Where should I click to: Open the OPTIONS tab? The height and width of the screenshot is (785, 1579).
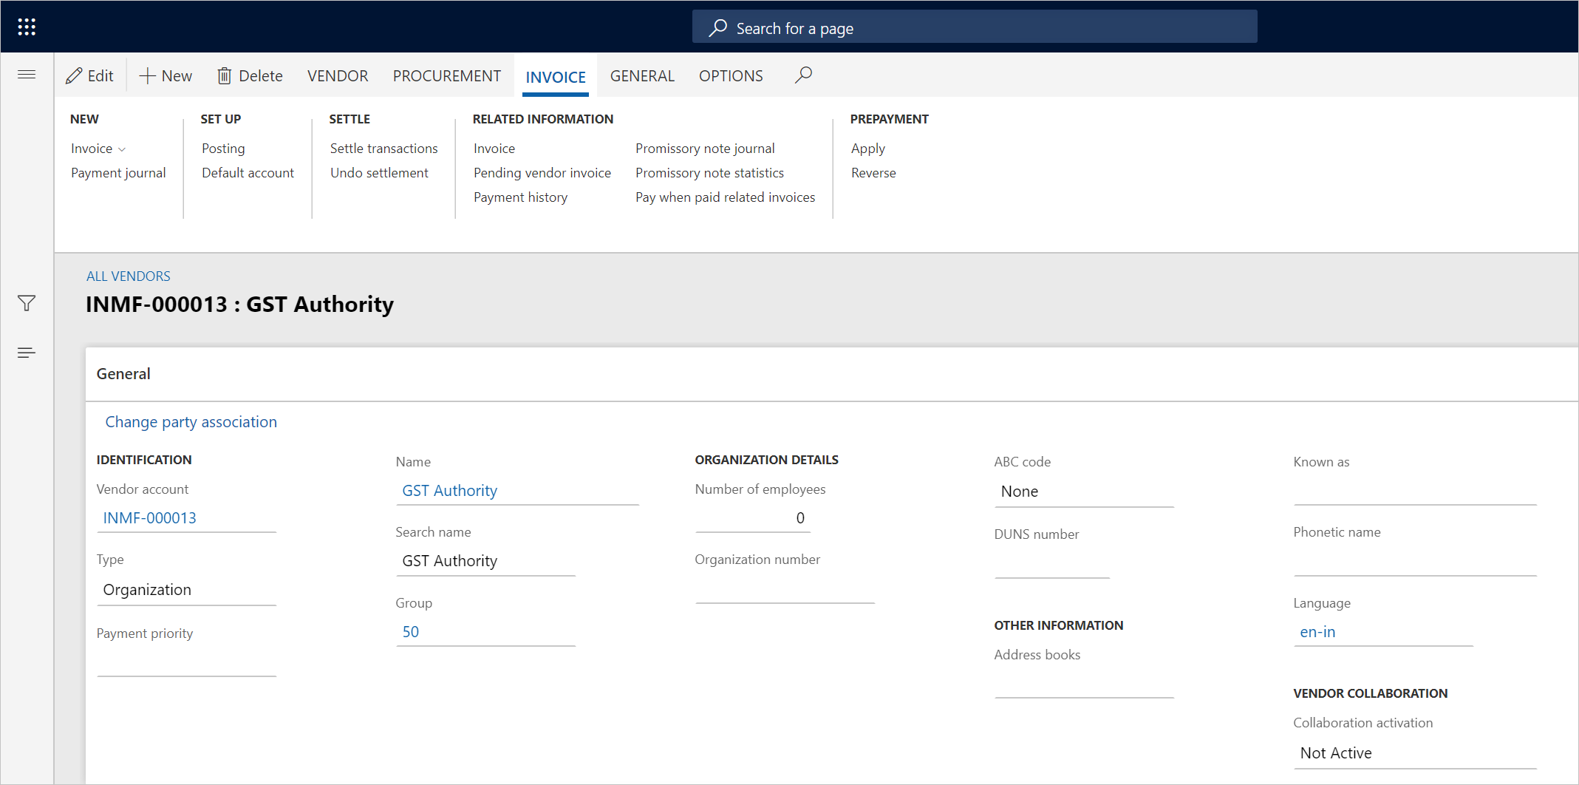pyautogui.click(x=731, y=75)
